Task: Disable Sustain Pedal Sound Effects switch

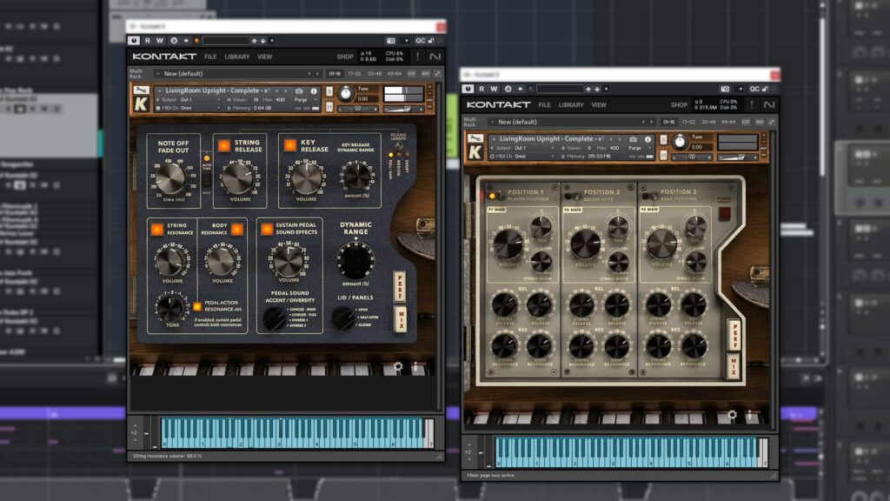Action: pos(267,229)
